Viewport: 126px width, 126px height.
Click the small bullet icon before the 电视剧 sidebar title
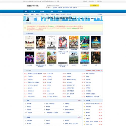point(84,100)
